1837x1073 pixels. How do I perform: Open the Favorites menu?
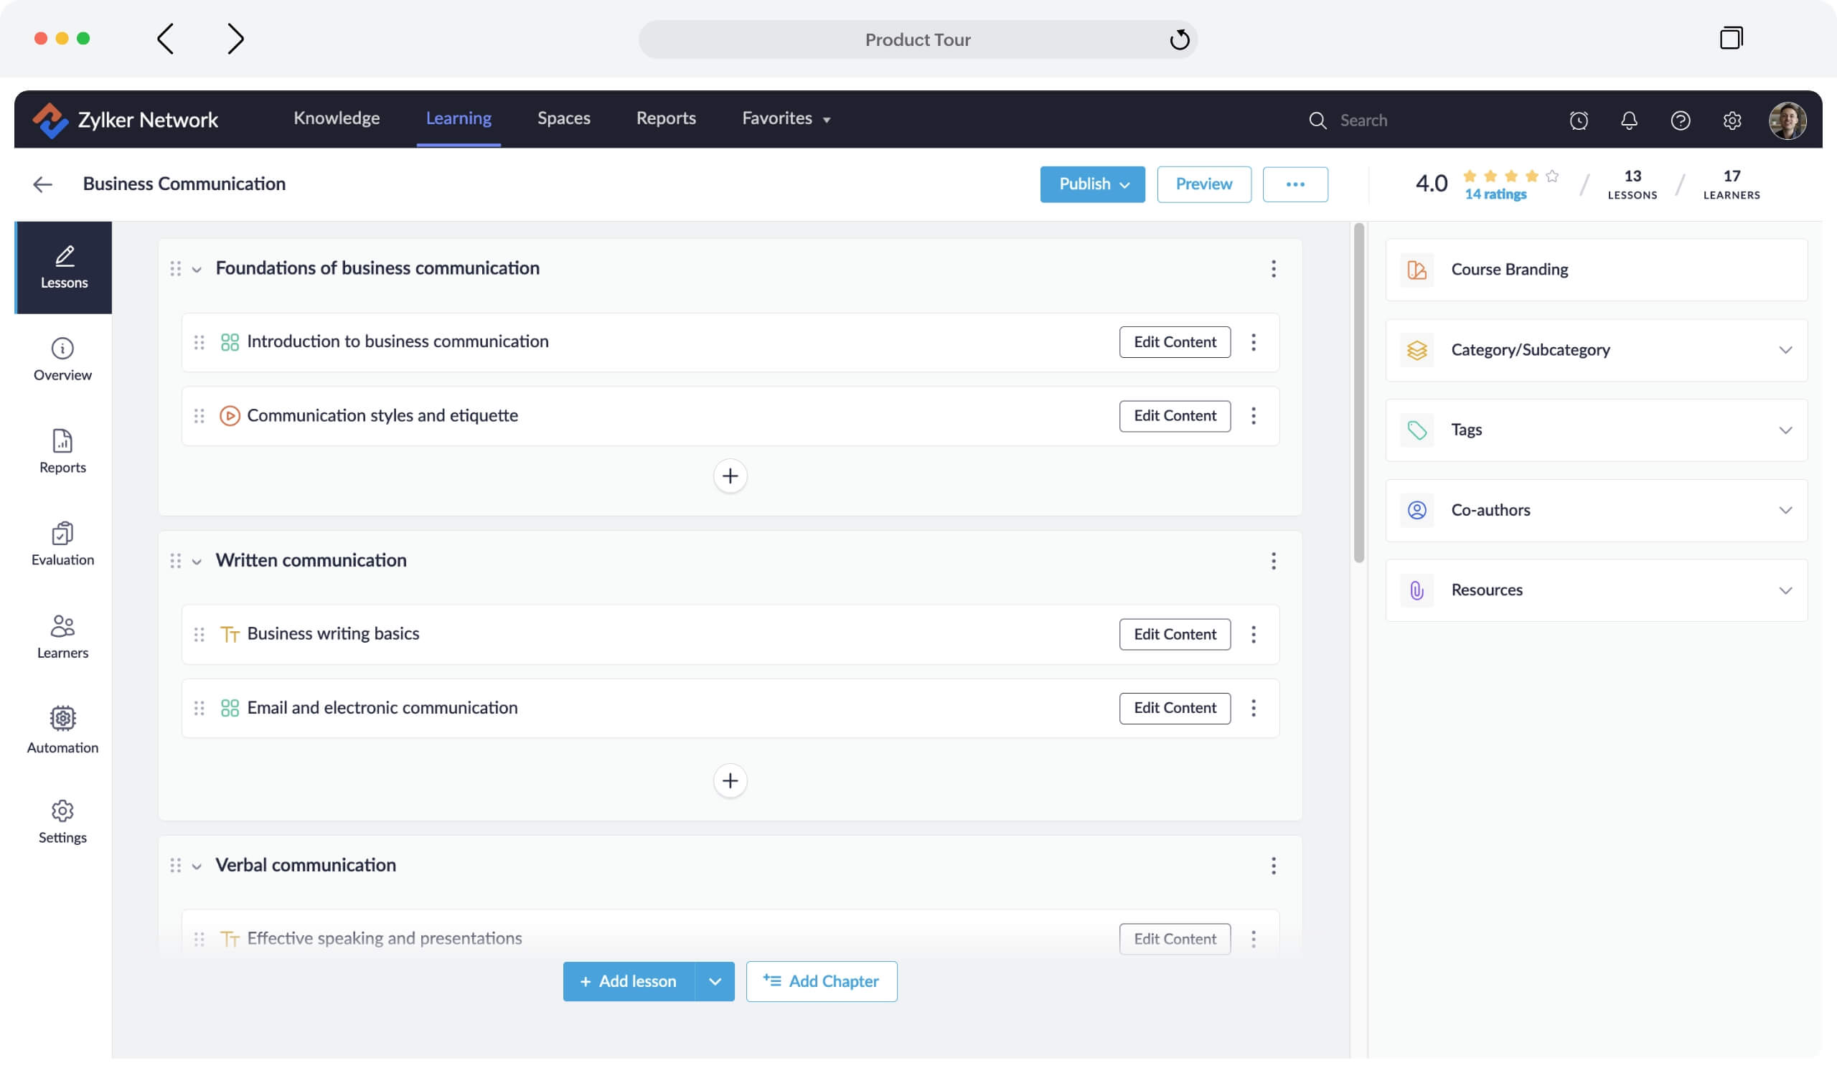pos(786,119)
